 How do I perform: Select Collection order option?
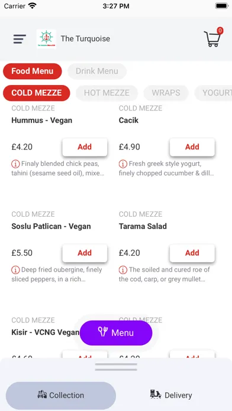click(61, 395)
